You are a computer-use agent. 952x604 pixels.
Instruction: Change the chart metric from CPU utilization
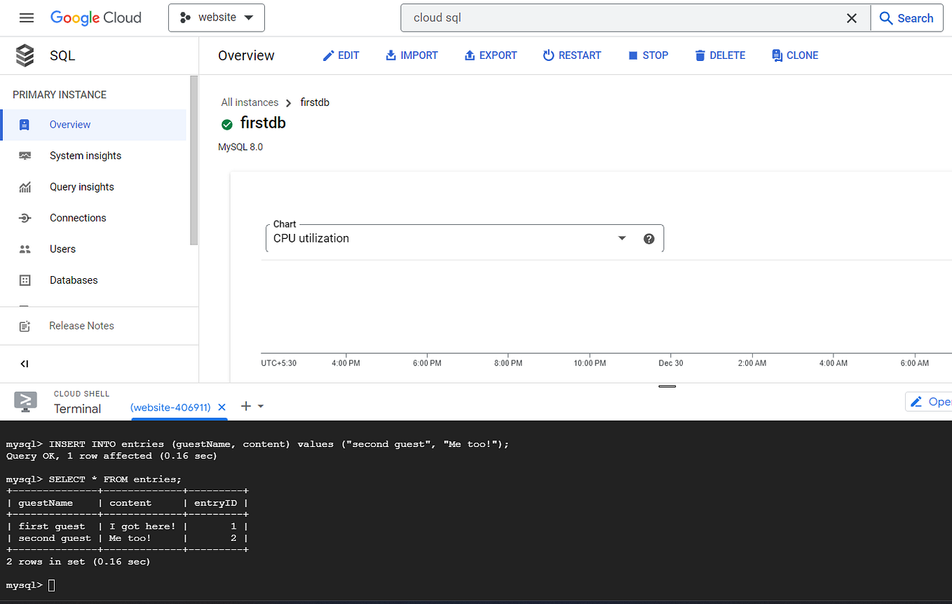[x=621, y=238]
